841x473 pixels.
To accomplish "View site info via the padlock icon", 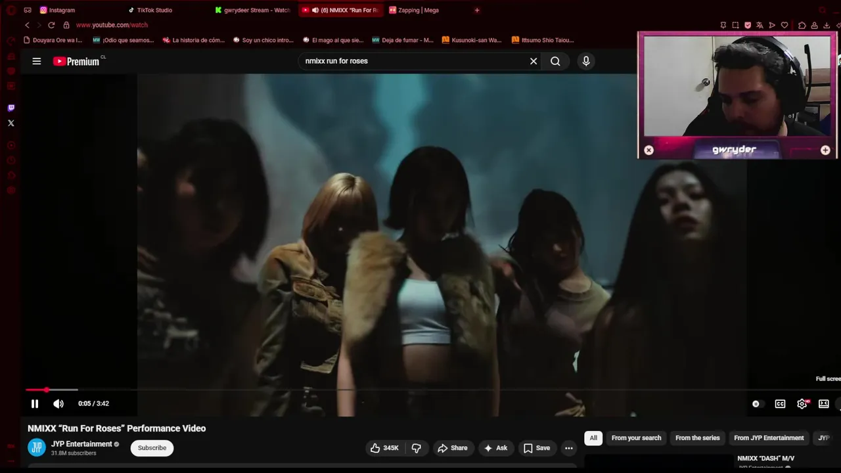I will tap(66, 25).
